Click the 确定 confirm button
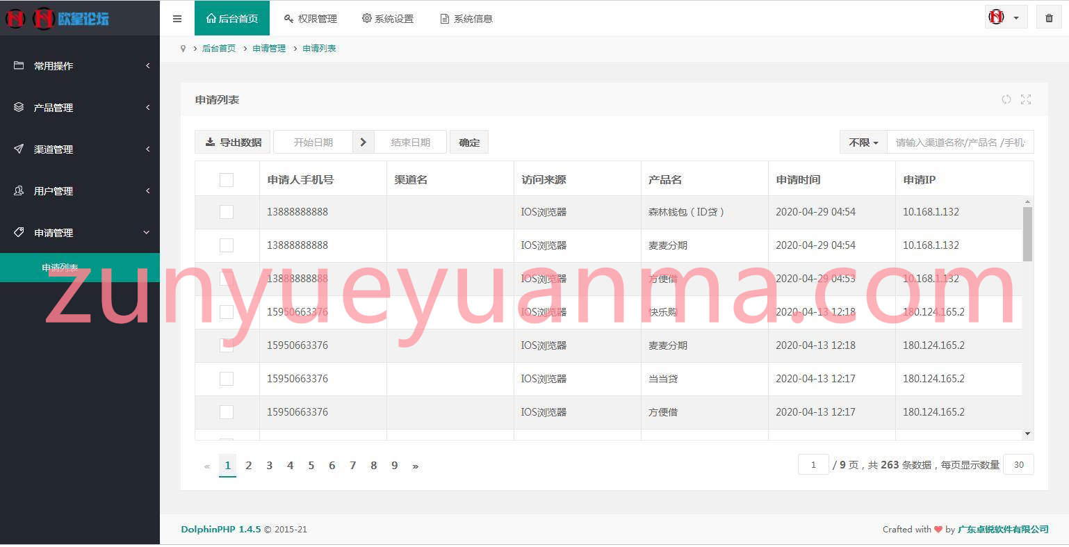Viewport: 1069px width, 547px height. 469,142
